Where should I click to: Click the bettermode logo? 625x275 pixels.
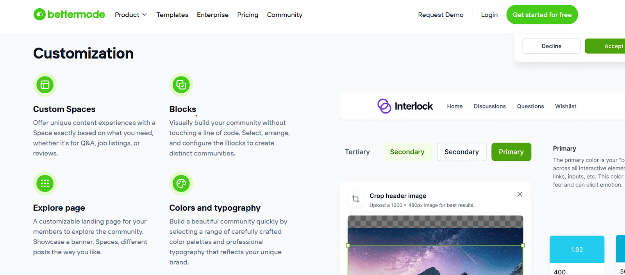pos(69,14)
